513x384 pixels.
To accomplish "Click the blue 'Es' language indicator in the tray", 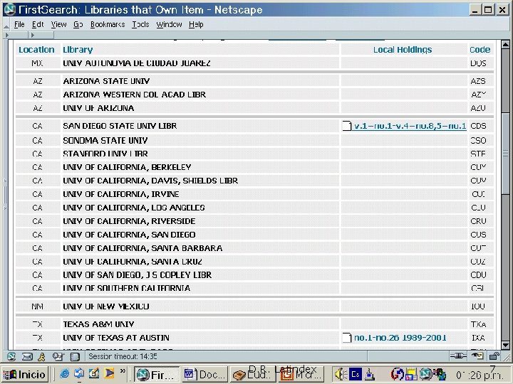I will [356, 374].
